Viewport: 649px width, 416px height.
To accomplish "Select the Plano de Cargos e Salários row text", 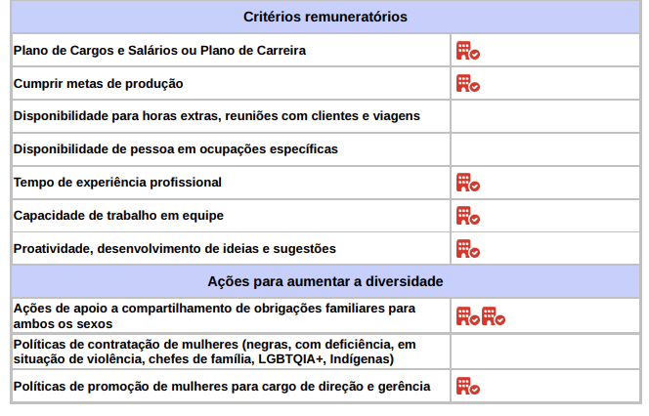I will 159,50.
